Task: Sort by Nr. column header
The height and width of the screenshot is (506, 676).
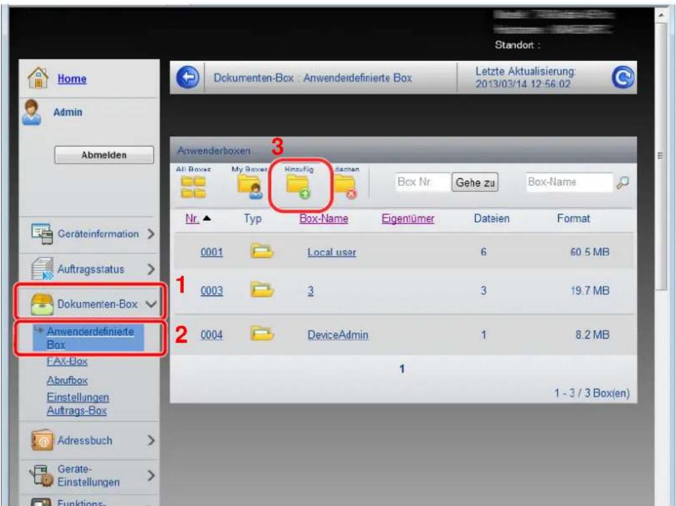Action: pos(192,218)
